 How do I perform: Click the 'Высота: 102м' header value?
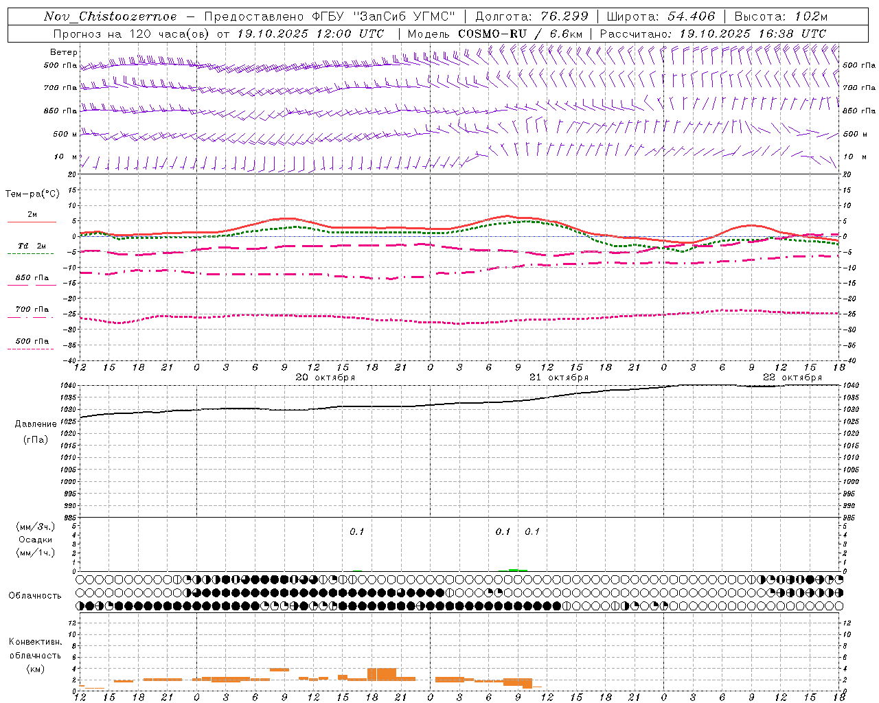pyautogui.click(x=781, y=16)
